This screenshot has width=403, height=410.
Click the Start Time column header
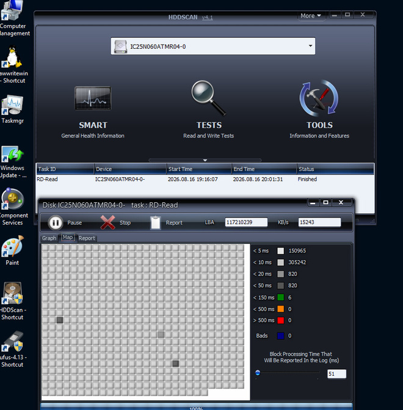199,169
